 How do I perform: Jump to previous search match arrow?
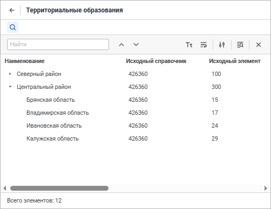point(121,45)
